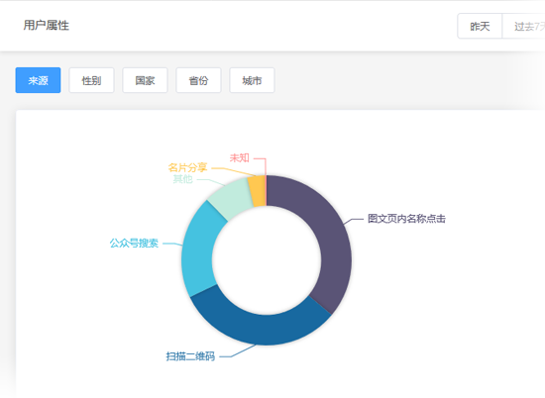Click the 图文页内名称点击 chart label
The width and height of the screenshot is (545, 398).
406,219
